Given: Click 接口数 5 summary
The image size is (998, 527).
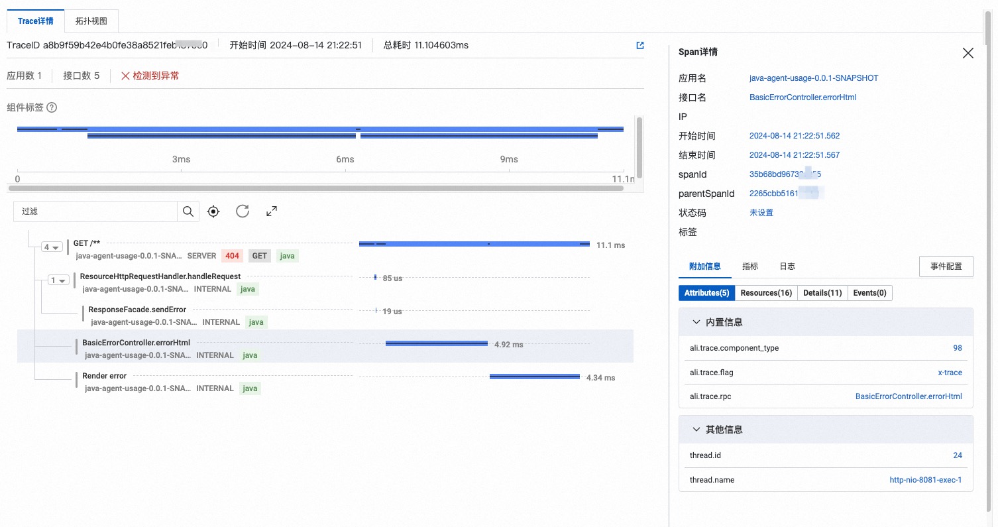Looking at the screenshot, I should 81,76.
